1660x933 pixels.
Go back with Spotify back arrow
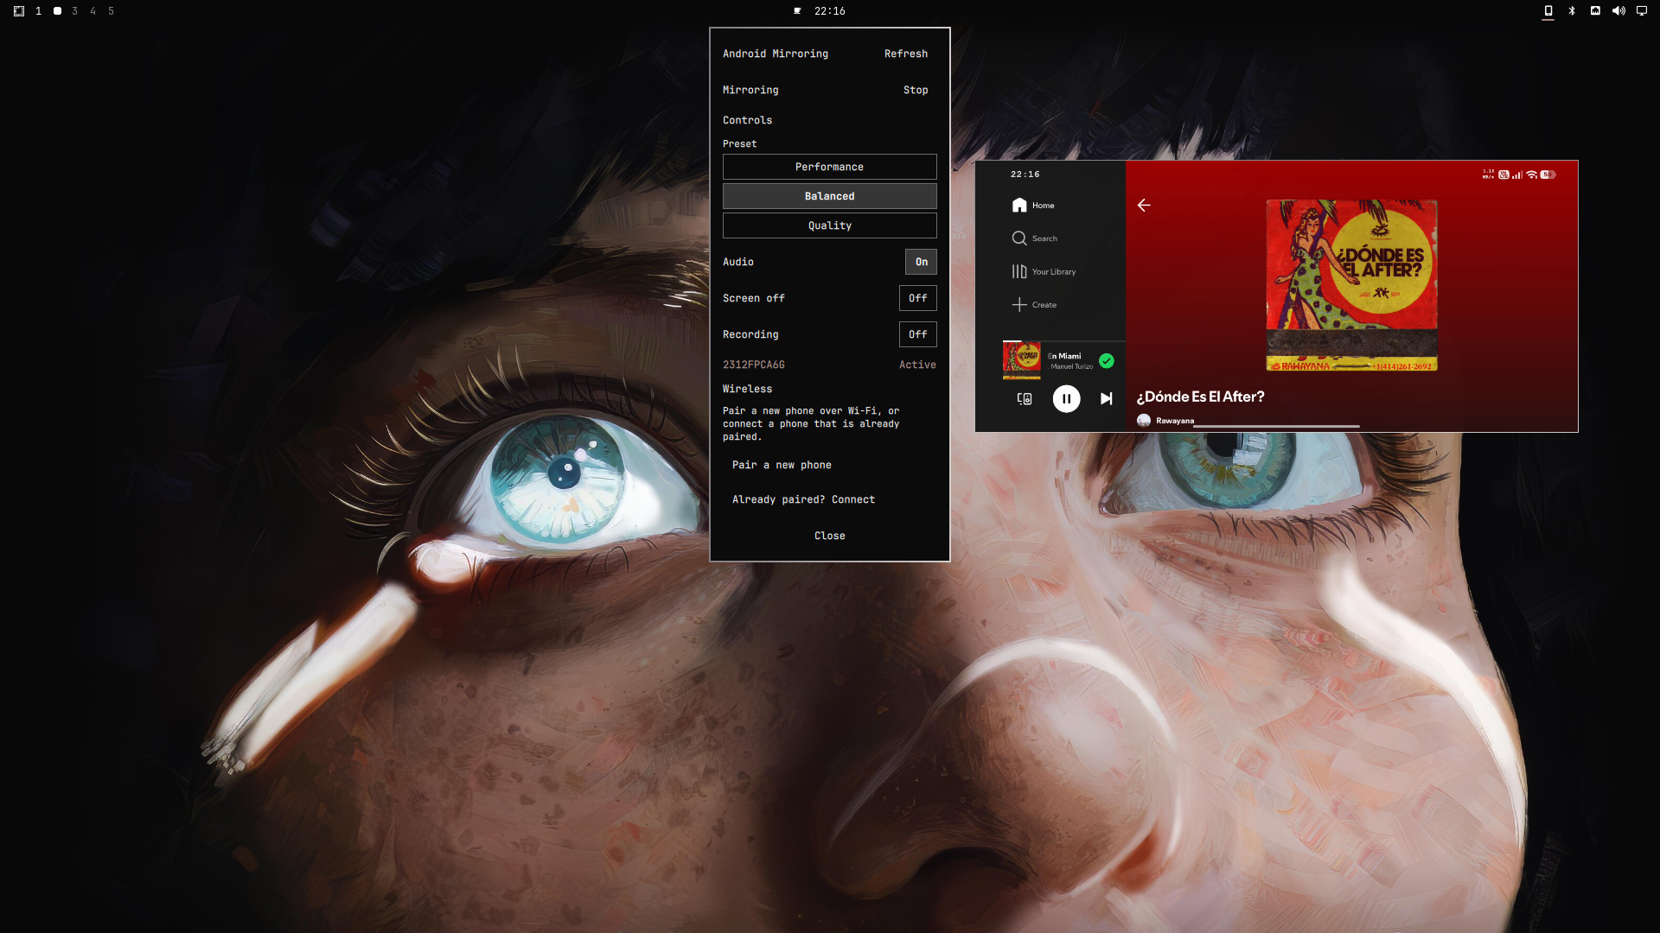pyautogui.click(x=1144, y=205)
